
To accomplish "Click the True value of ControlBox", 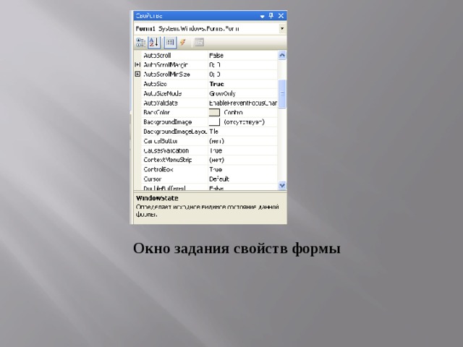I will point(216,169).
